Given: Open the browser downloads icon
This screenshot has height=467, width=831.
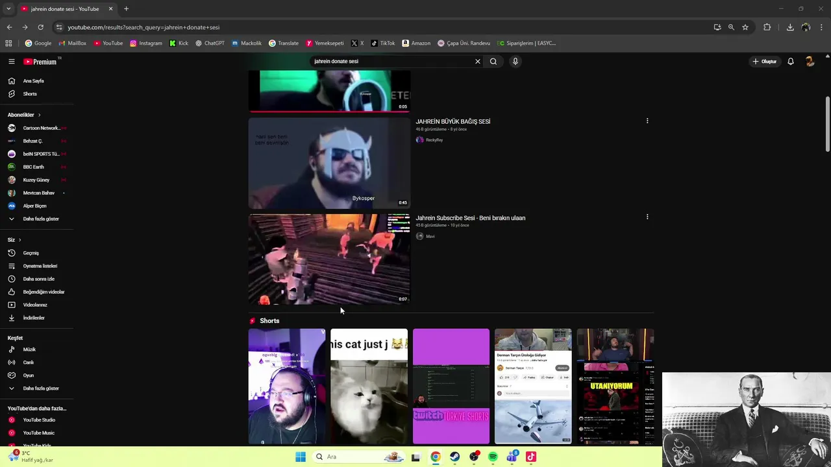Looking at the screenshot, I should click(x=790, y=27).
